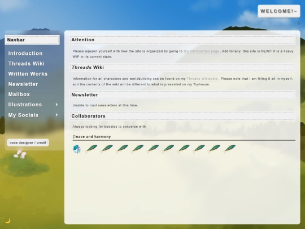
Task: Click the Newsletter section heading in content
Action: tap(182, 95)
